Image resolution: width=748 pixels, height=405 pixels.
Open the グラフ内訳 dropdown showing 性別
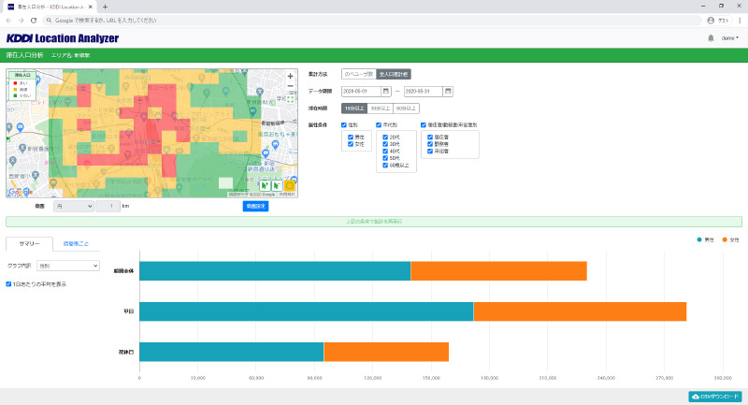pyautogui.click(x=67, y=266)
